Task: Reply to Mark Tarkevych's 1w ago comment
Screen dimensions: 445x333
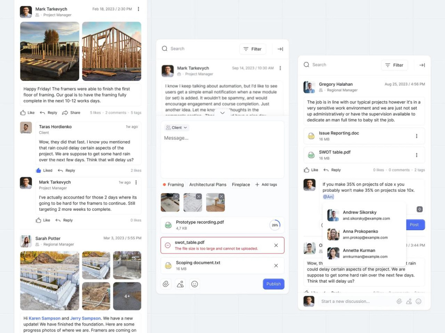Action: coord(64,220)
